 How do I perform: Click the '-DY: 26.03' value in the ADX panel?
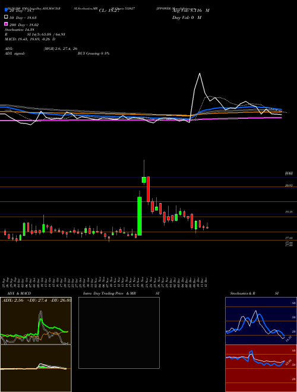pyautogui.click(x=61, y=301)
